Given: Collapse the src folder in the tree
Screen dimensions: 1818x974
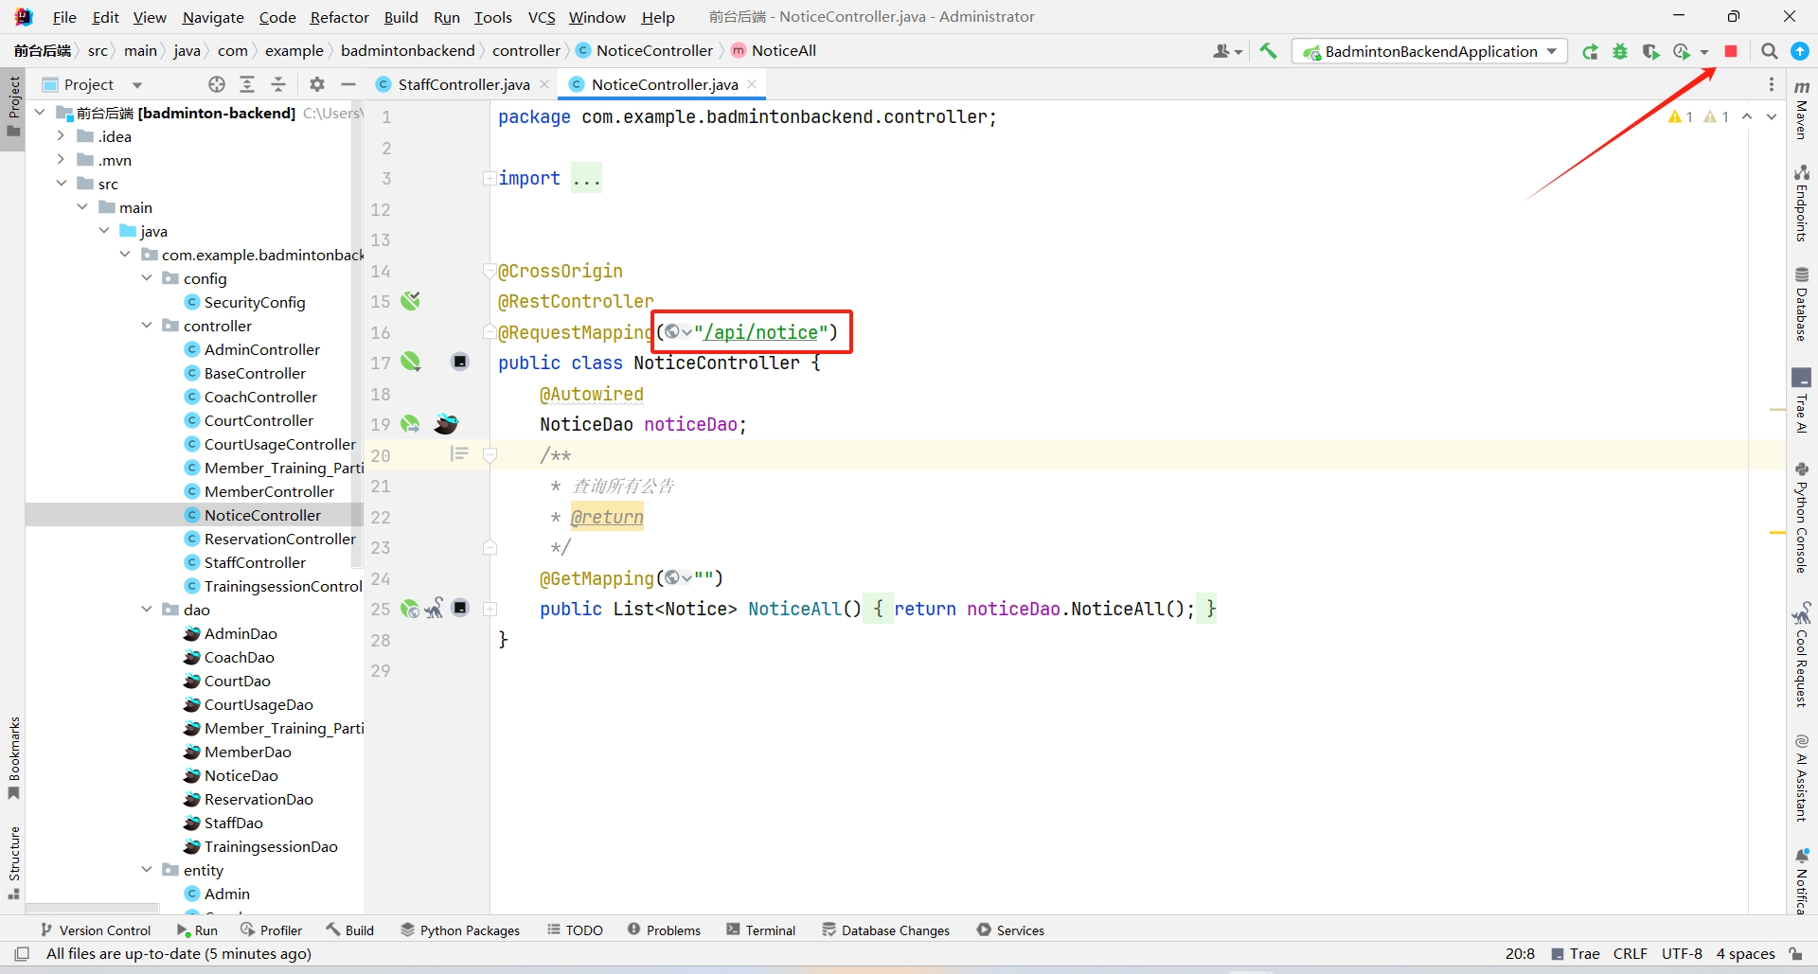Looking at the screenshot, I should [61, 184].
